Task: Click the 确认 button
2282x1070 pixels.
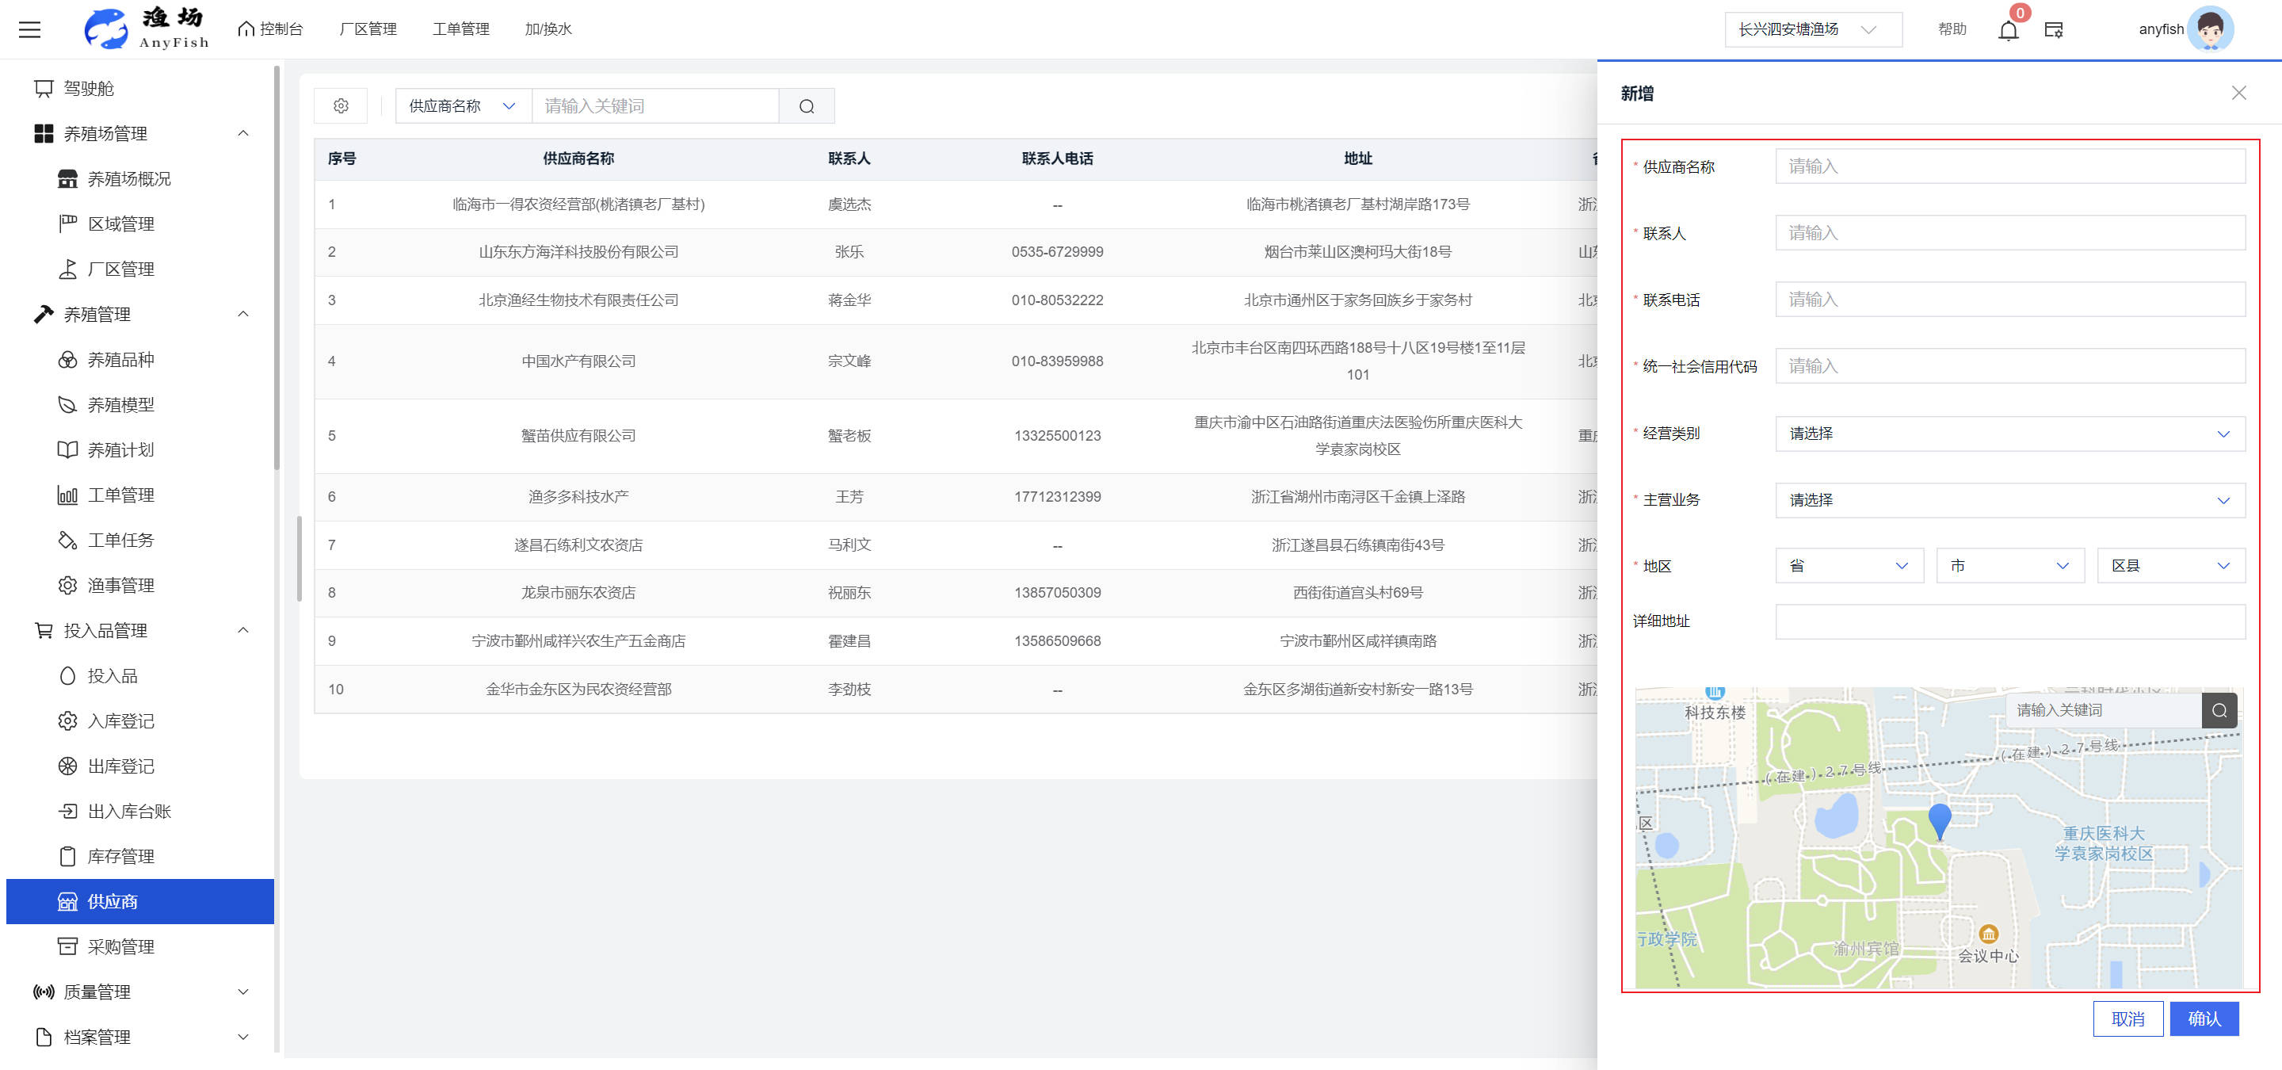Action: point(2203,1018)
